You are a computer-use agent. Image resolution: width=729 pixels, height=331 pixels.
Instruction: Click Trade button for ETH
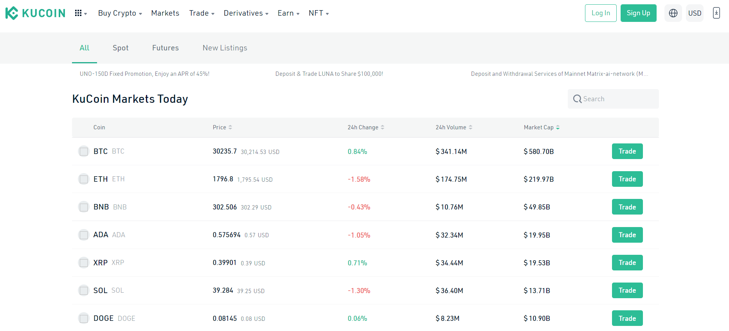627,179
